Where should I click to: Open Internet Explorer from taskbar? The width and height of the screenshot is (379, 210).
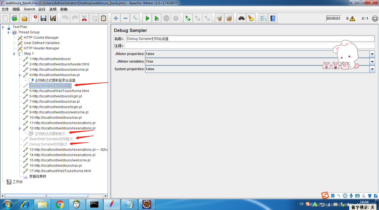[25, 204]
